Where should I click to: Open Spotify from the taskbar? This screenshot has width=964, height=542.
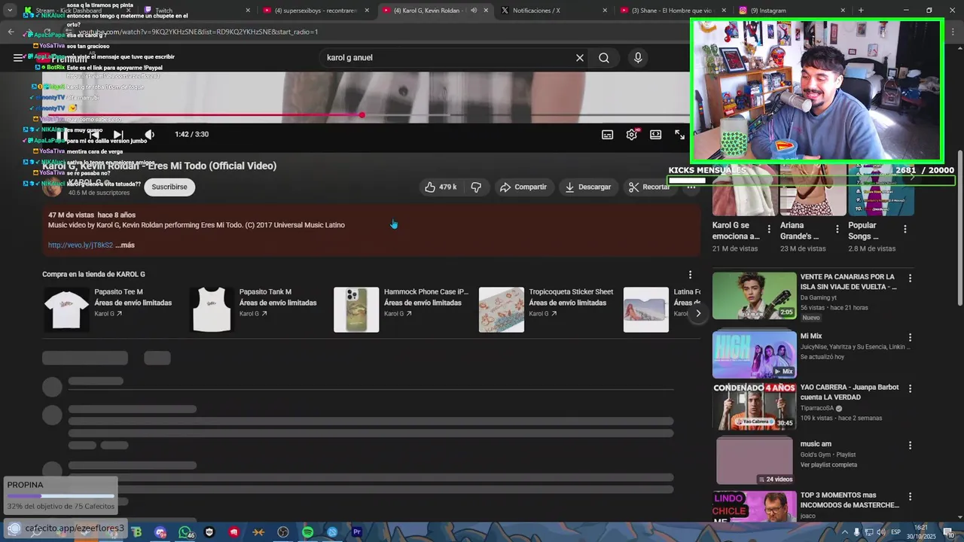click(307, 532)
